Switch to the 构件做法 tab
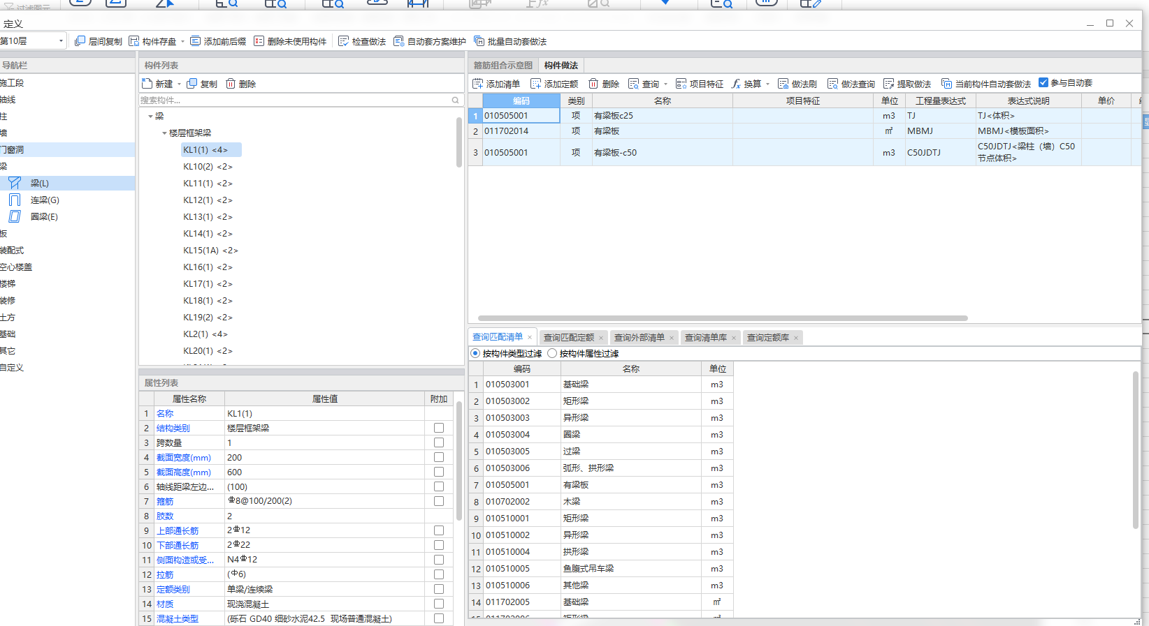Image resolution: width=1149 pixels, height=626 pixels. click(x=561, y=65)
